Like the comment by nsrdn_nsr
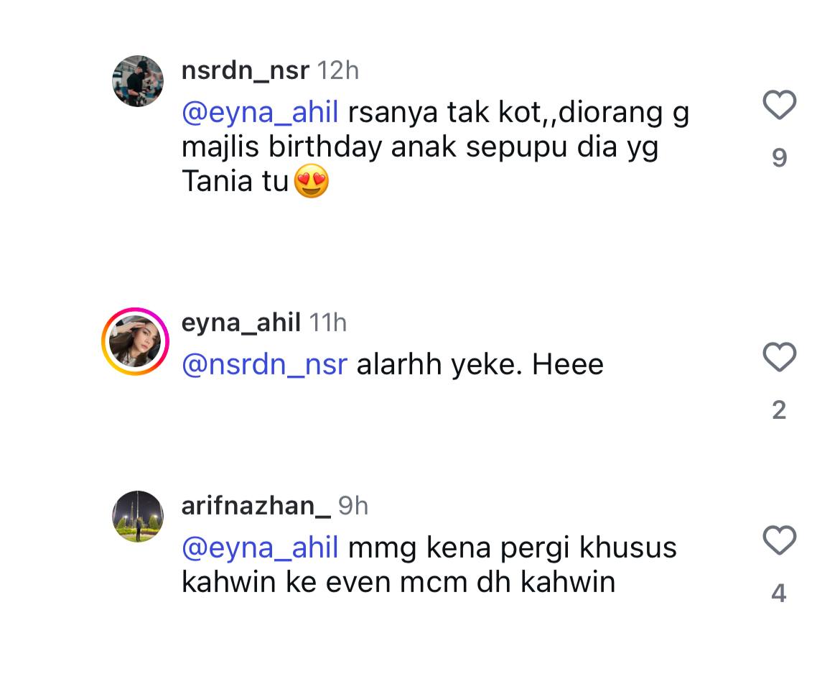Screen dimensions: 840x679 point(780,105)
